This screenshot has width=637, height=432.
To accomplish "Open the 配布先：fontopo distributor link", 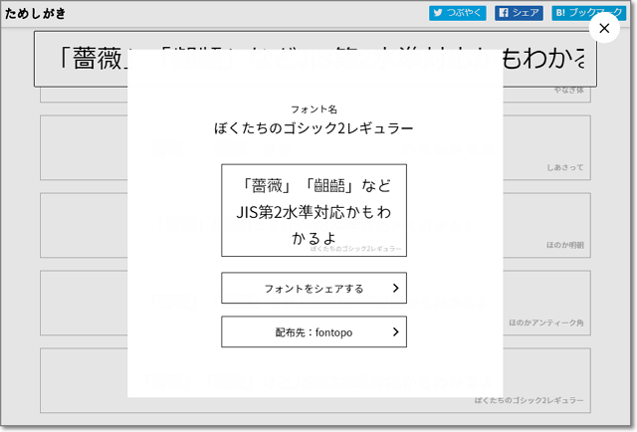I will pos(313,332).
